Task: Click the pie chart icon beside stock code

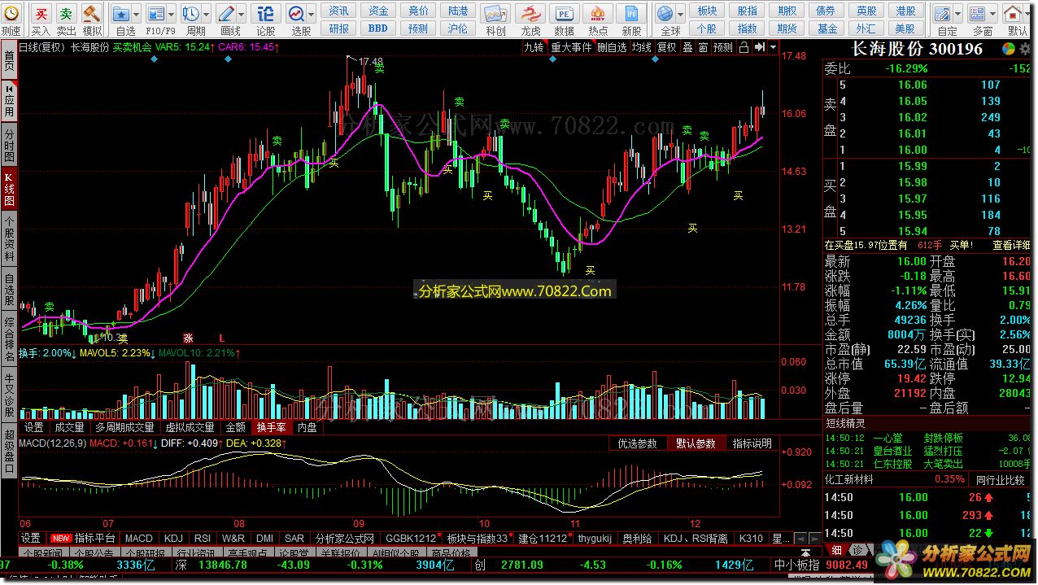Action: tap(1009, 49)
